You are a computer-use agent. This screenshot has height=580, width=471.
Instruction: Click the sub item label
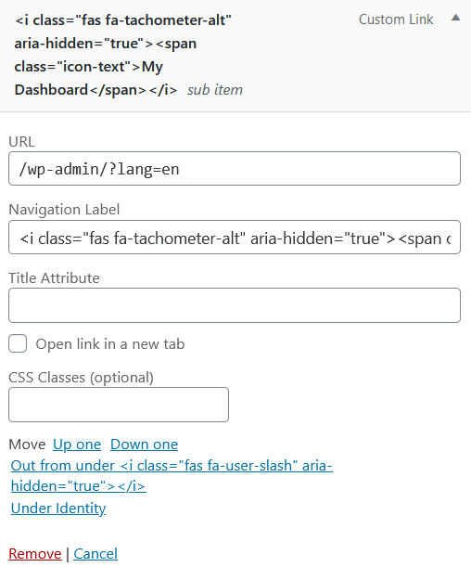coord(215,90)
